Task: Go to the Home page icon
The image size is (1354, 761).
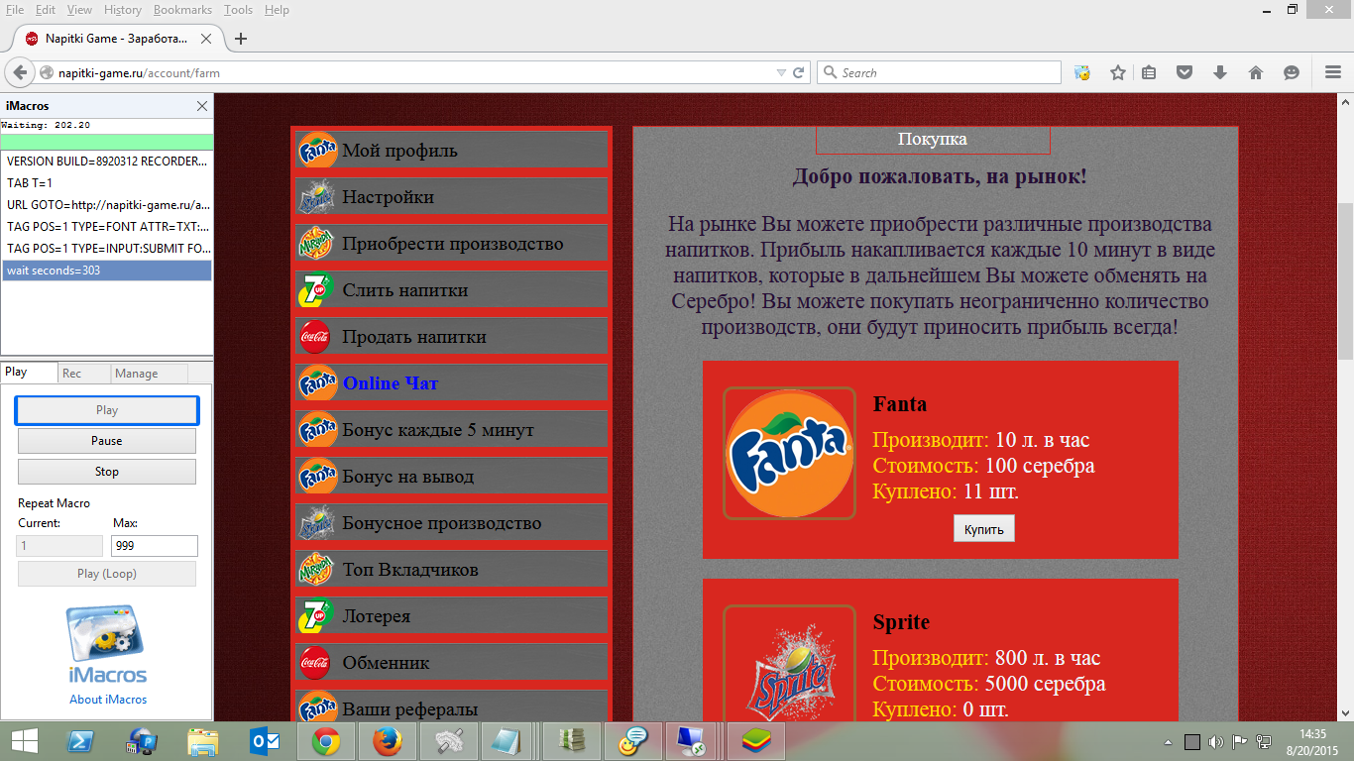Action: click(x=1256, y=72)
